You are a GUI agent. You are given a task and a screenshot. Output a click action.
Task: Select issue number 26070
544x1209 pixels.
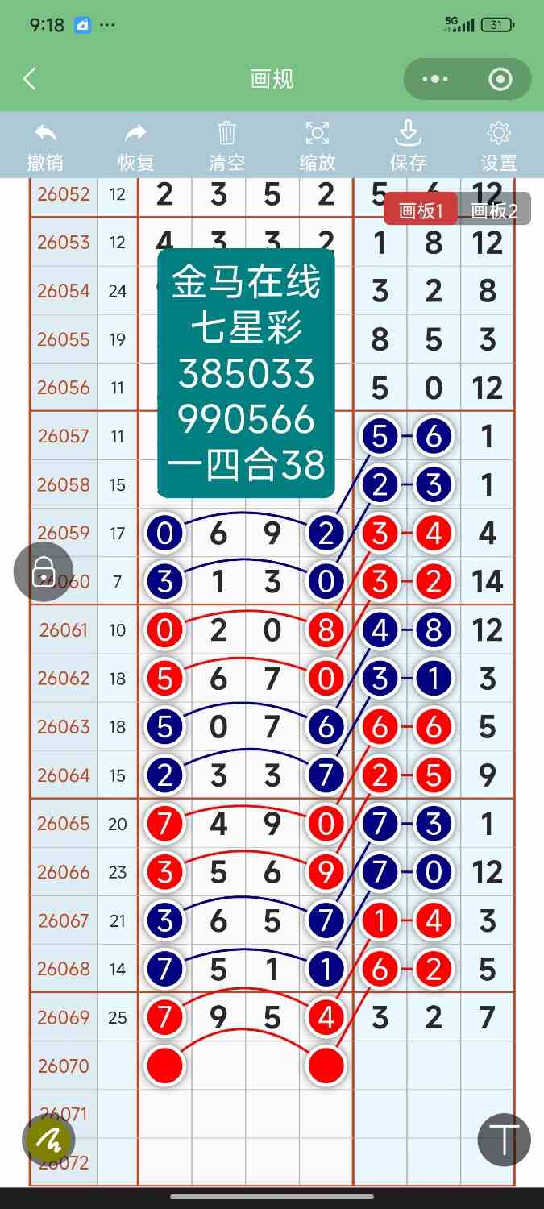click(x=64, y=1066)
